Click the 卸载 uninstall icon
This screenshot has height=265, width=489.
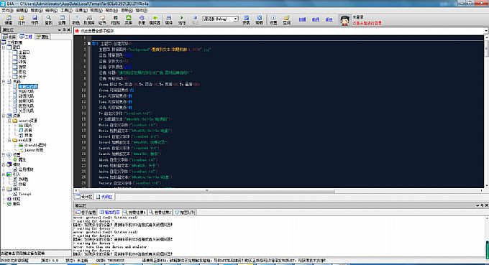259,20
